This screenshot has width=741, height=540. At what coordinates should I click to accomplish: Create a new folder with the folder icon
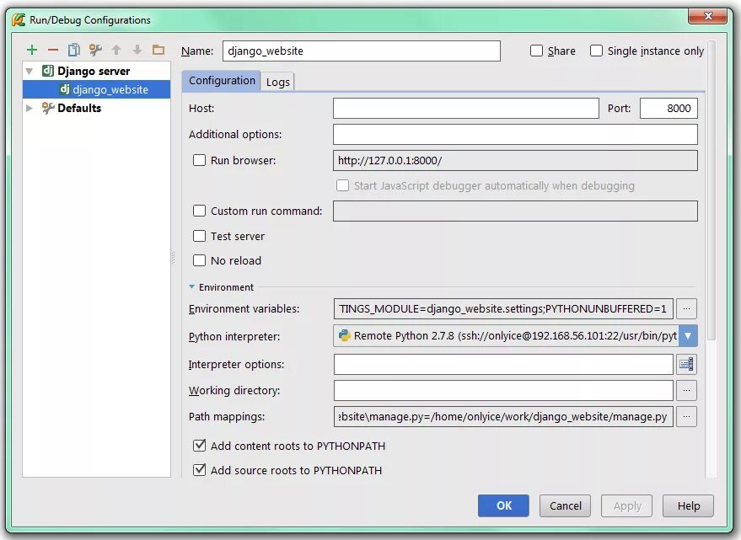coord(158,50)
